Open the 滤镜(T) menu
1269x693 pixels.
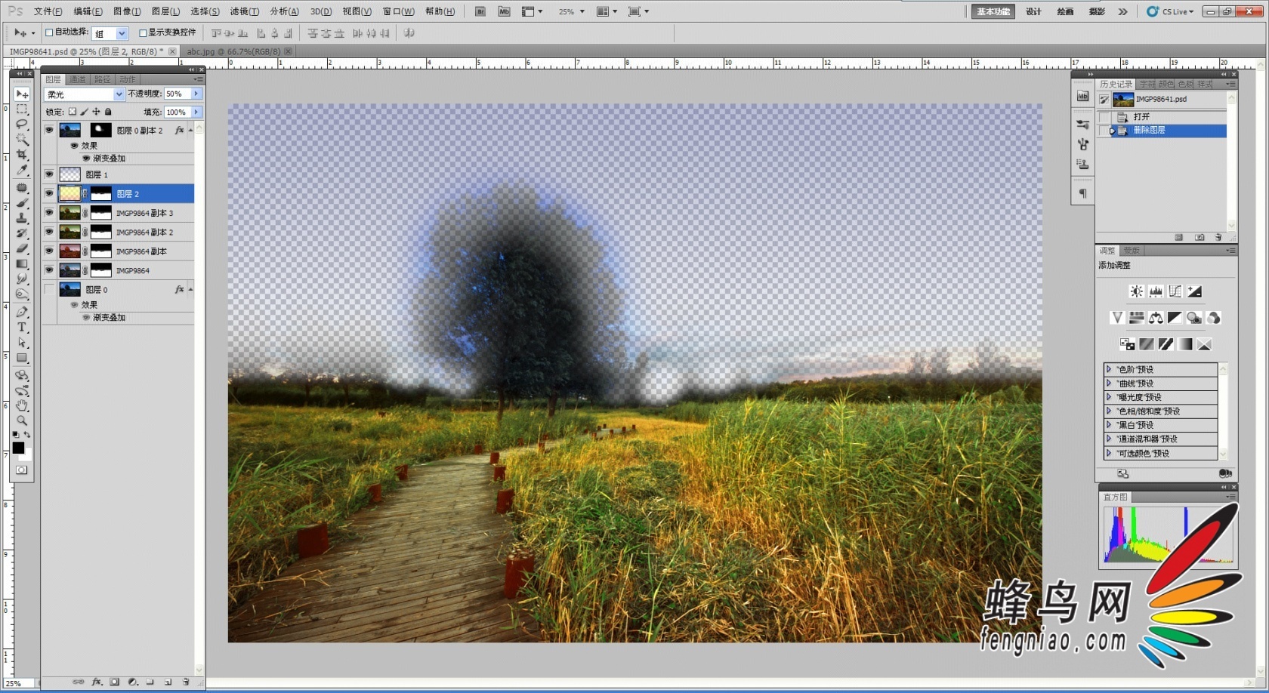click(244, 11)
